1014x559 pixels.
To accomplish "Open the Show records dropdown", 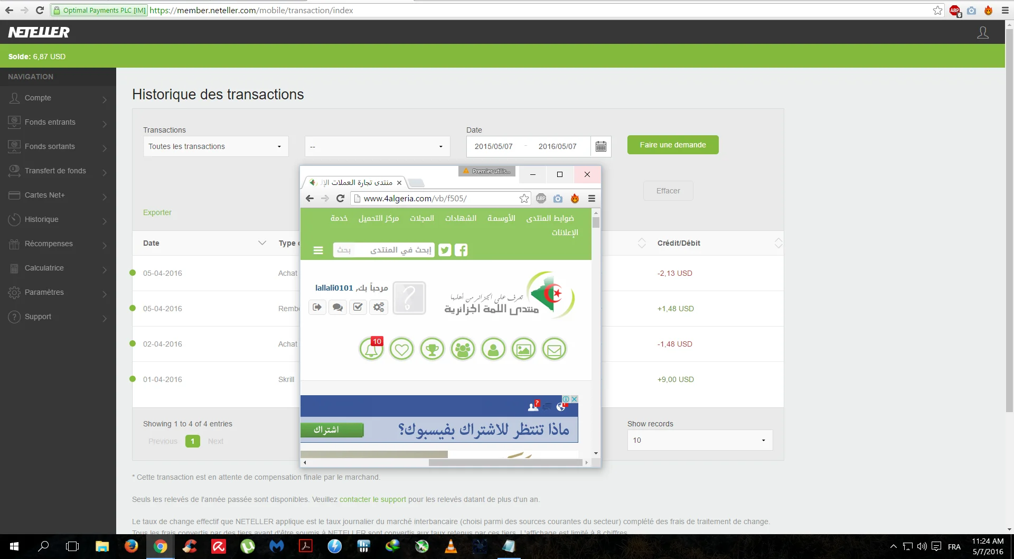I will tap(699, 440).
